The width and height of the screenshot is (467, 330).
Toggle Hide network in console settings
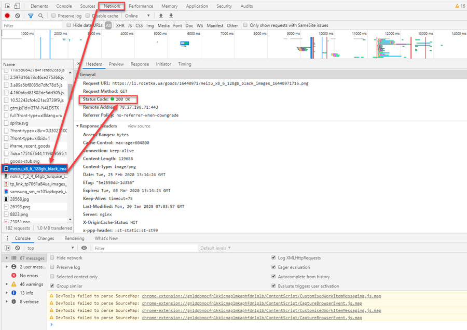click(52, 258)
